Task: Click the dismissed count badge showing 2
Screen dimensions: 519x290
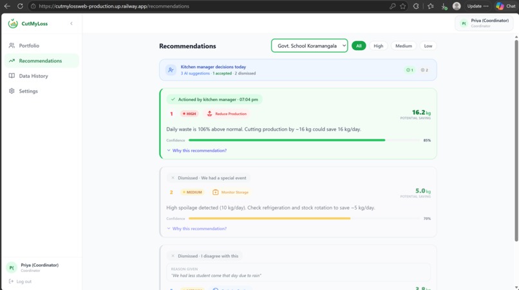Action: pos(424,70)
